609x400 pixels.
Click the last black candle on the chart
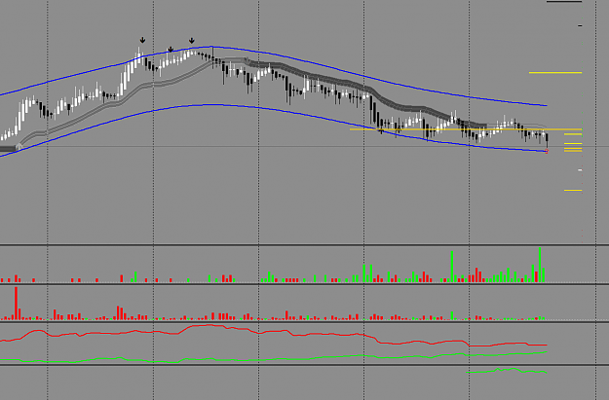coord(547,140)
